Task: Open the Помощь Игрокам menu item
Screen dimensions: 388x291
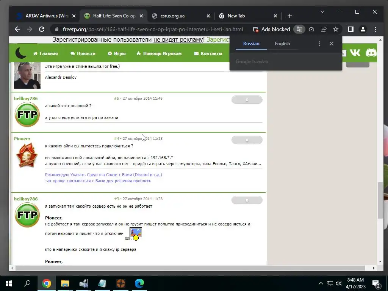Action: point(159,53)
